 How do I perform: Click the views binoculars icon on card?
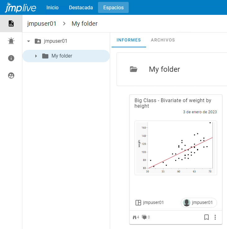click(135, 217)
